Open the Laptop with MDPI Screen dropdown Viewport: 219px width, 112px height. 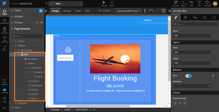coord(128,11)
